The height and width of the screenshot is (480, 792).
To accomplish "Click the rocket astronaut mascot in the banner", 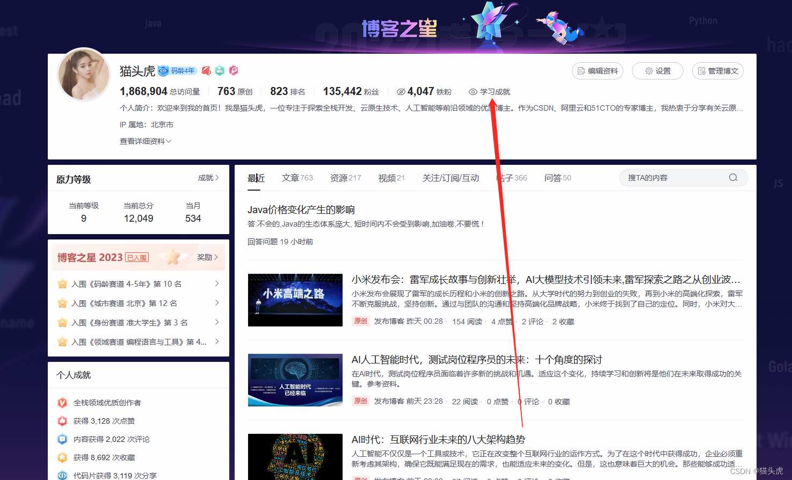I will (560, 28).
